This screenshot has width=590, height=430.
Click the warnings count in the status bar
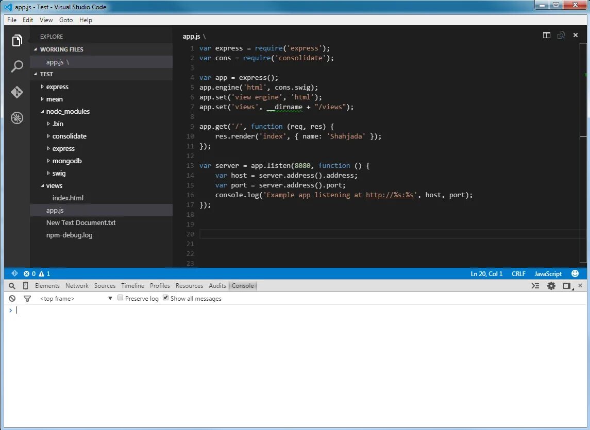point(44,273)
